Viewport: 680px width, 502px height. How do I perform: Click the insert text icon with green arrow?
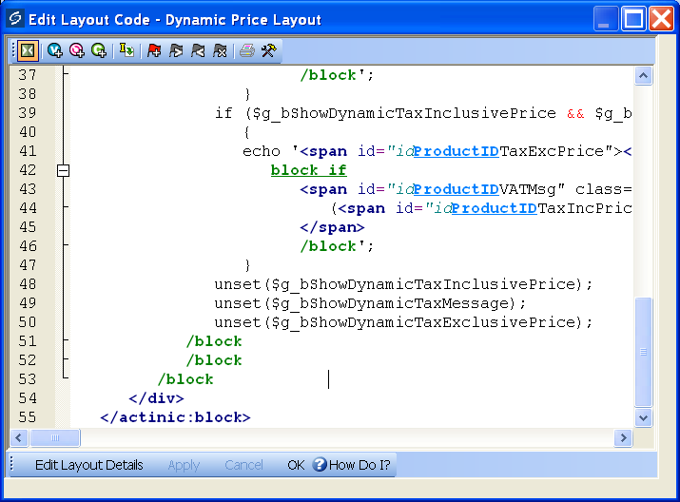pyautogui.click(x=126, y=50)
